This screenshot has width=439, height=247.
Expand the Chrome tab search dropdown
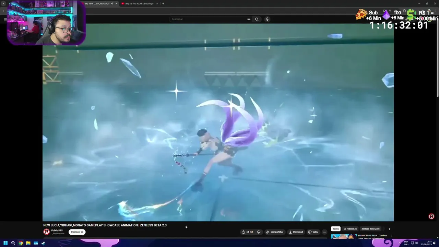pyautogui.click(x=3, y=3)
